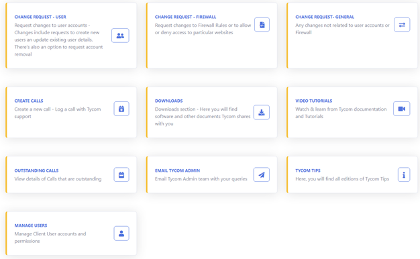Screen dimensions: 420x259
Task: Open the Email Tycom Admin heading
Action: click(177, 170)
